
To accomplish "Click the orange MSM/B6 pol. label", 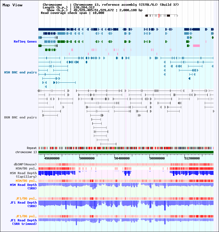I will click(x=26, y=181).
